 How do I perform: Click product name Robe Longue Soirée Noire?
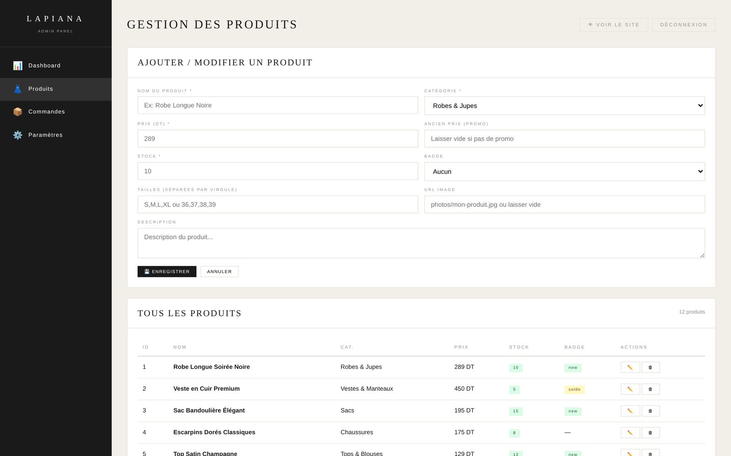click(212, 367)
